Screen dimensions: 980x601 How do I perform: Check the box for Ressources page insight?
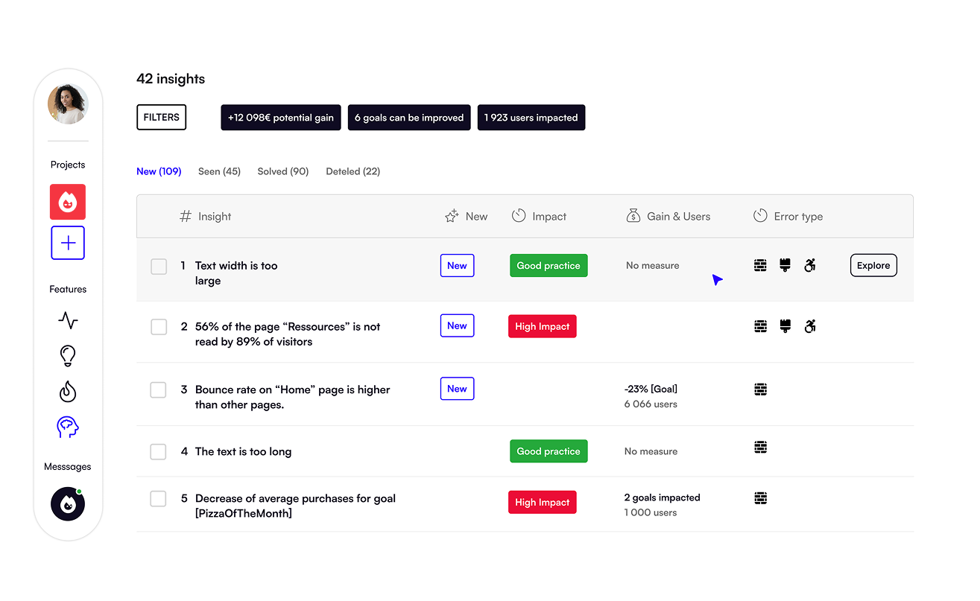[159, 327]
